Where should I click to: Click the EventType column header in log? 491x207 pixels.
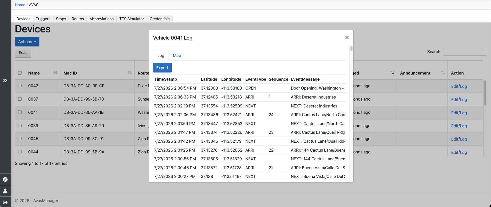point(255,79)
